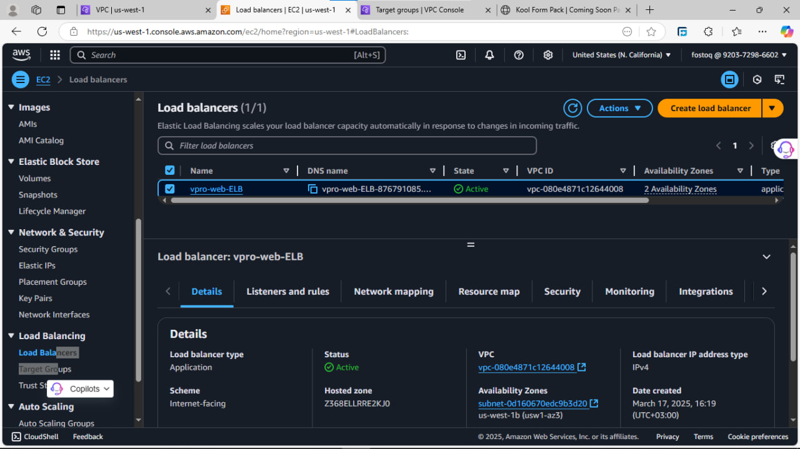Open the browser extensions puzzle icon
The height and width of the screenshot is (449, 800).
(x=708, y=31)
